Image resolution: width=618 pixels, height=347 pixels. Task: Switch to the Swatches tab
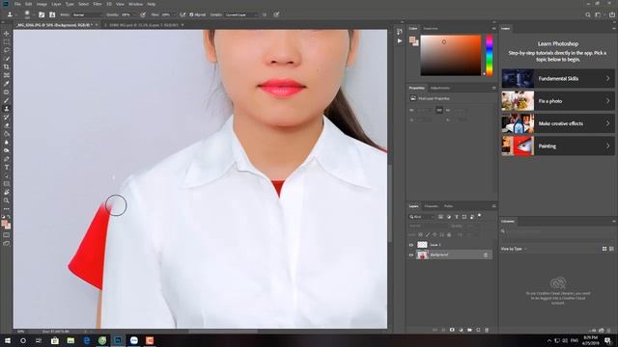click(431, 28)
